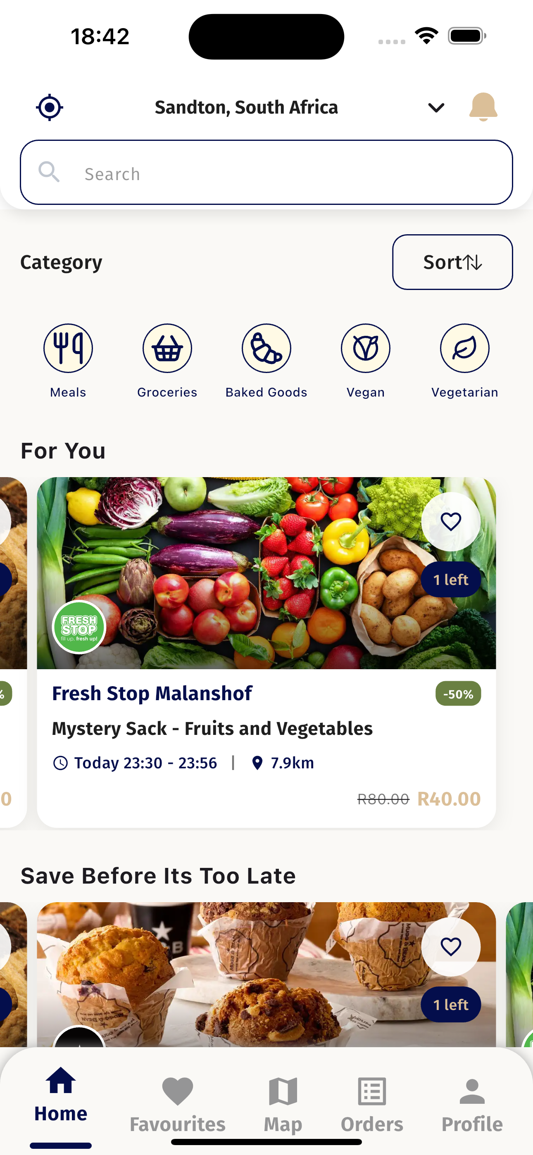The height and width of the screenshot is (1155, 533).
Task: Favourite the Fresh Stop Malanshof offer
Action: [451, 521]
